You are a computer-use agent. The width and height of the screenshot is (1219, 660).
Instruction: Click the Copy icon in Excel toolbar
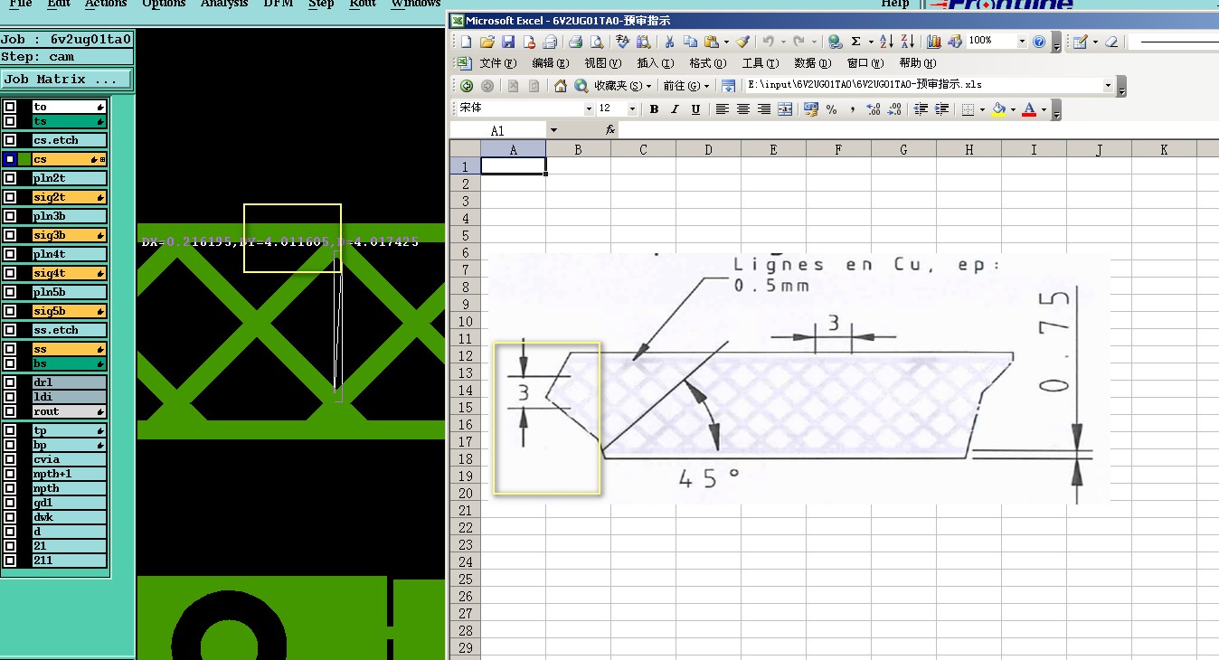click(690, 42)
